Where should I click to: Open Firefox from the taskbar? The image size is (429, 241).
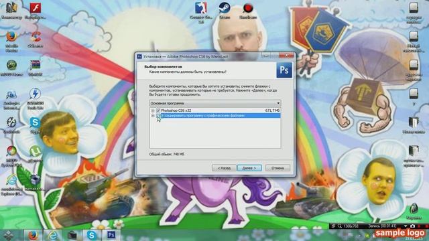click(x=33, y=235)
